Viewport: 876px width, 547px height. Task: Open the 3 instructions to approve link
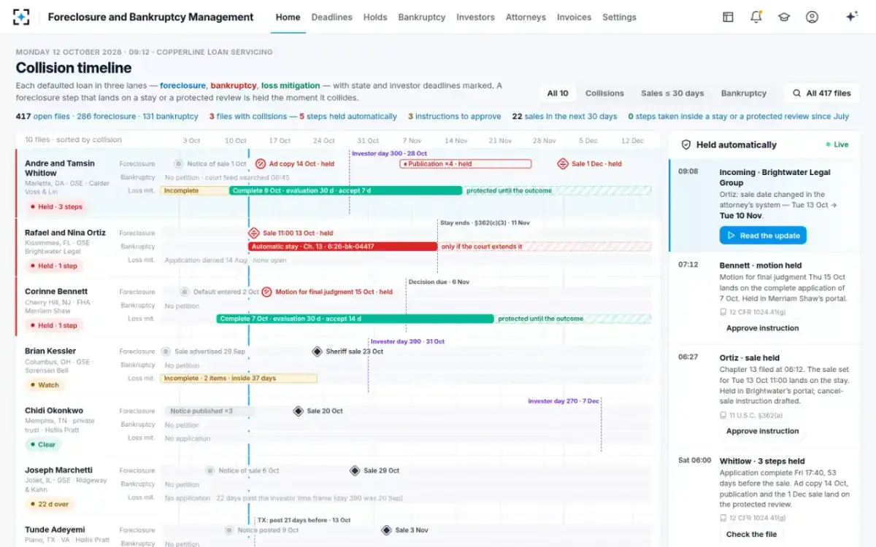454,116
